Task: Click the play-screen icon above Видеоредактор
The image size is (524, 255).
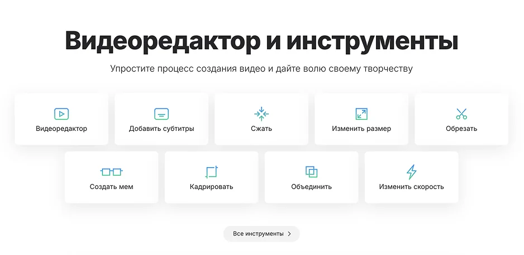Action: pos(61,114)
